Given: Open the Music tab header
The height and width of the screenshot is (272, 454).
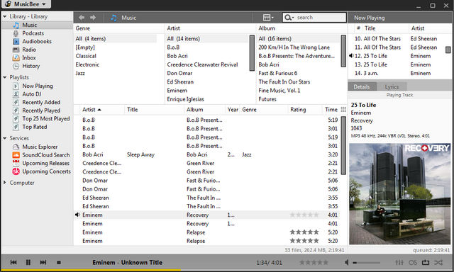Looking at the screenshot, I should [123, 18].
